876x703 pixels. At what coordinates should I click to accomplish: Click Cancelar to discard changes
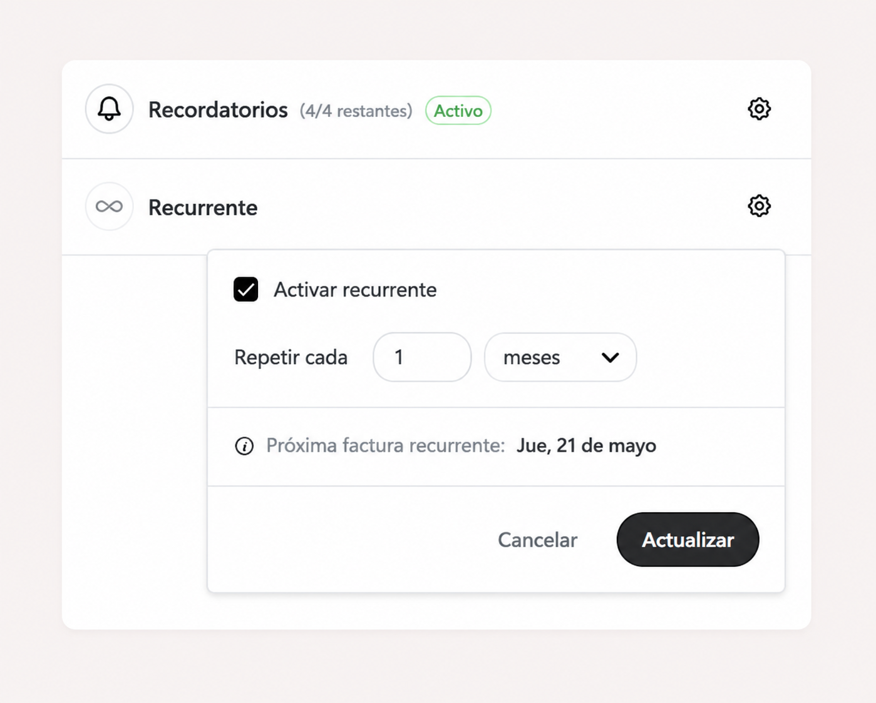coord(537,540)
